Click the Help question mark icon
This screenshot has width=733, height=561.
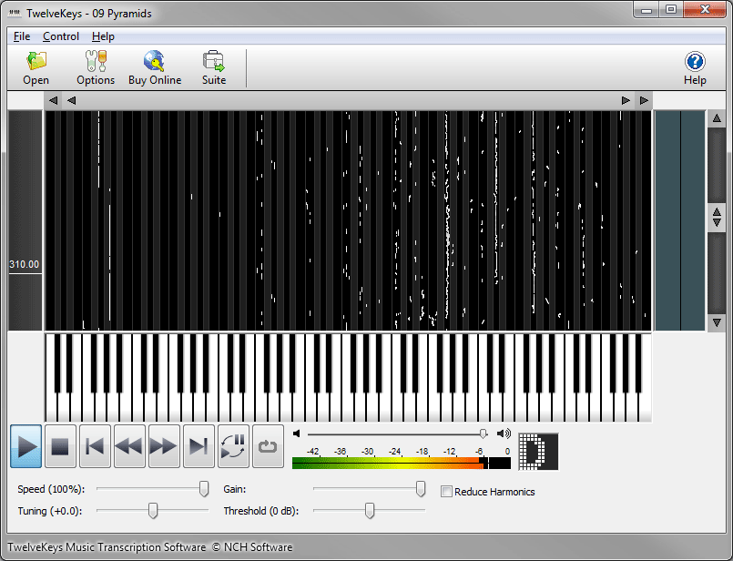[695, 61]
